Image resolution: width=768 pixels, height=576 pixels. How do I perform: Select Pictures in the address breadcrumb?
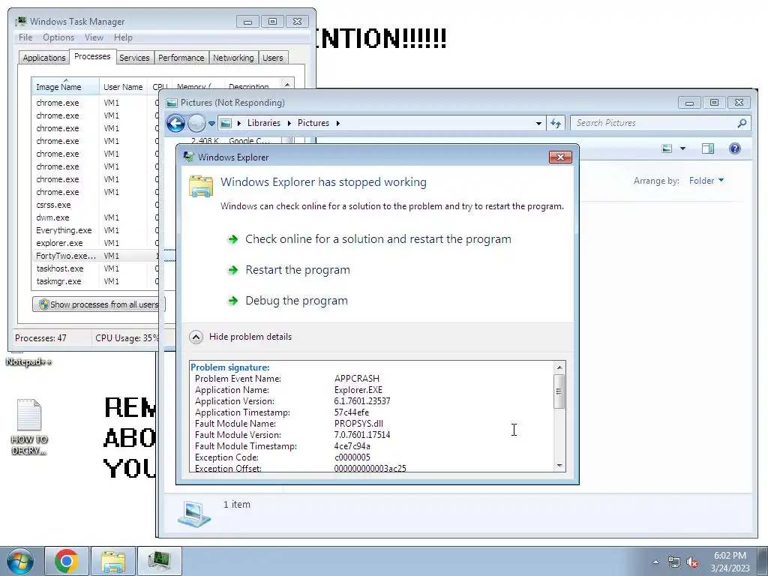pos(313,123)
